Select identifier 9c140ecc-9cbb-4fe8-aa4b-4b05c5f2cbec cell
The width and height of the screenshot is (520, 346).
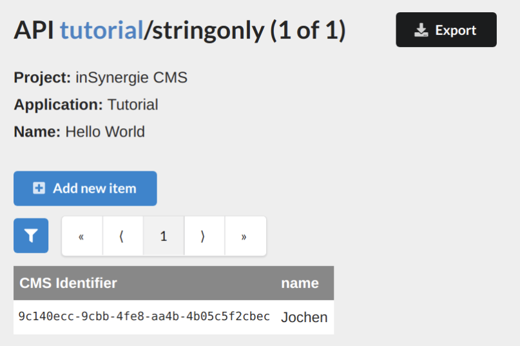144,317
